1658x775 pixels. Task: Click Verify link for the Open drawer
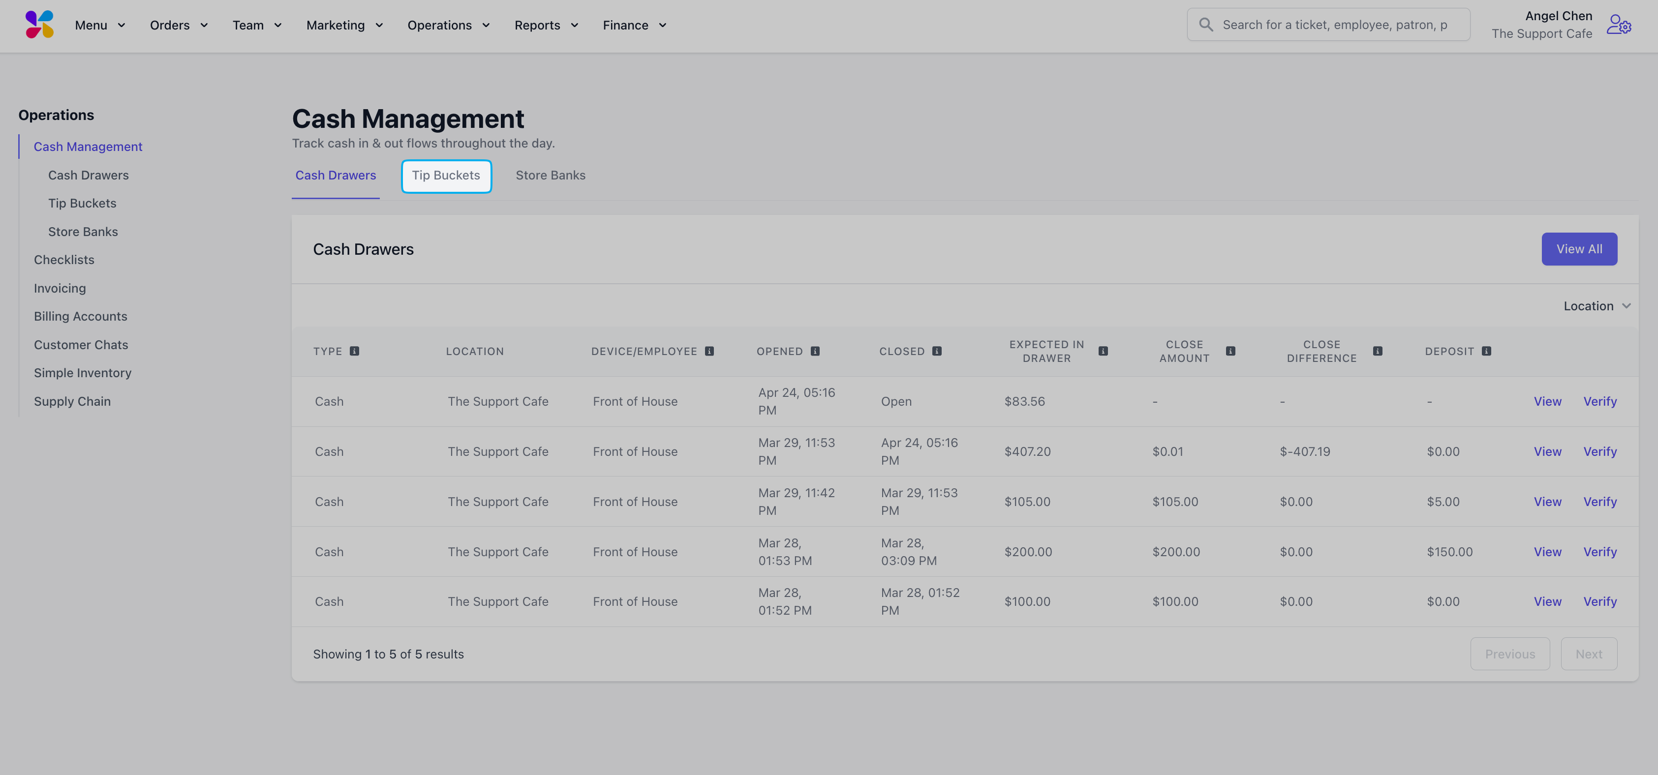click(1599, 401)
